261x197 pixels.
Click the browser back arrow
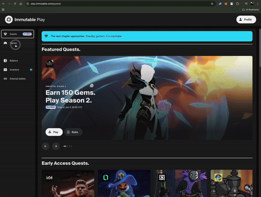tap(3, 4)
